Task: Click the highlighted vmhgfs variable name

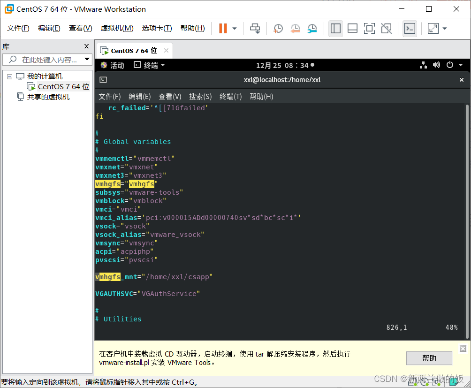Action: [108, 184]
